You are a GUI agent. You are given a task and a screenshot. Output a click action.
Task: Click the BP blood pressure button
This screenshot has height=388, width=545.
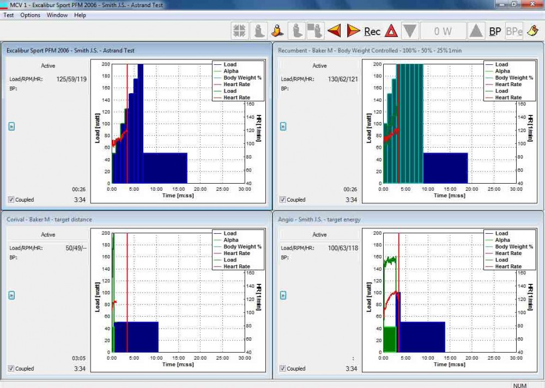495,32
